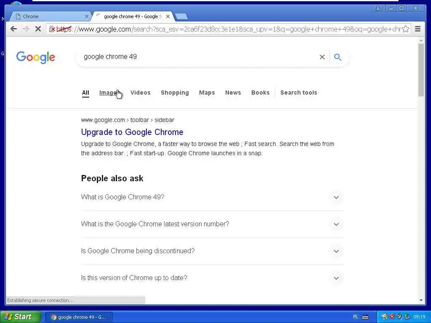Expand 'latest version number' question chevron
431x323 pixels.
click(x=336, y=224)
